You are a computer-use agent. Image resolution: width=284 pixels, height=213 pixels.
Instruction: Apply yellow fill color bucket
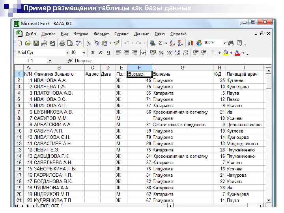coord(226,52)
